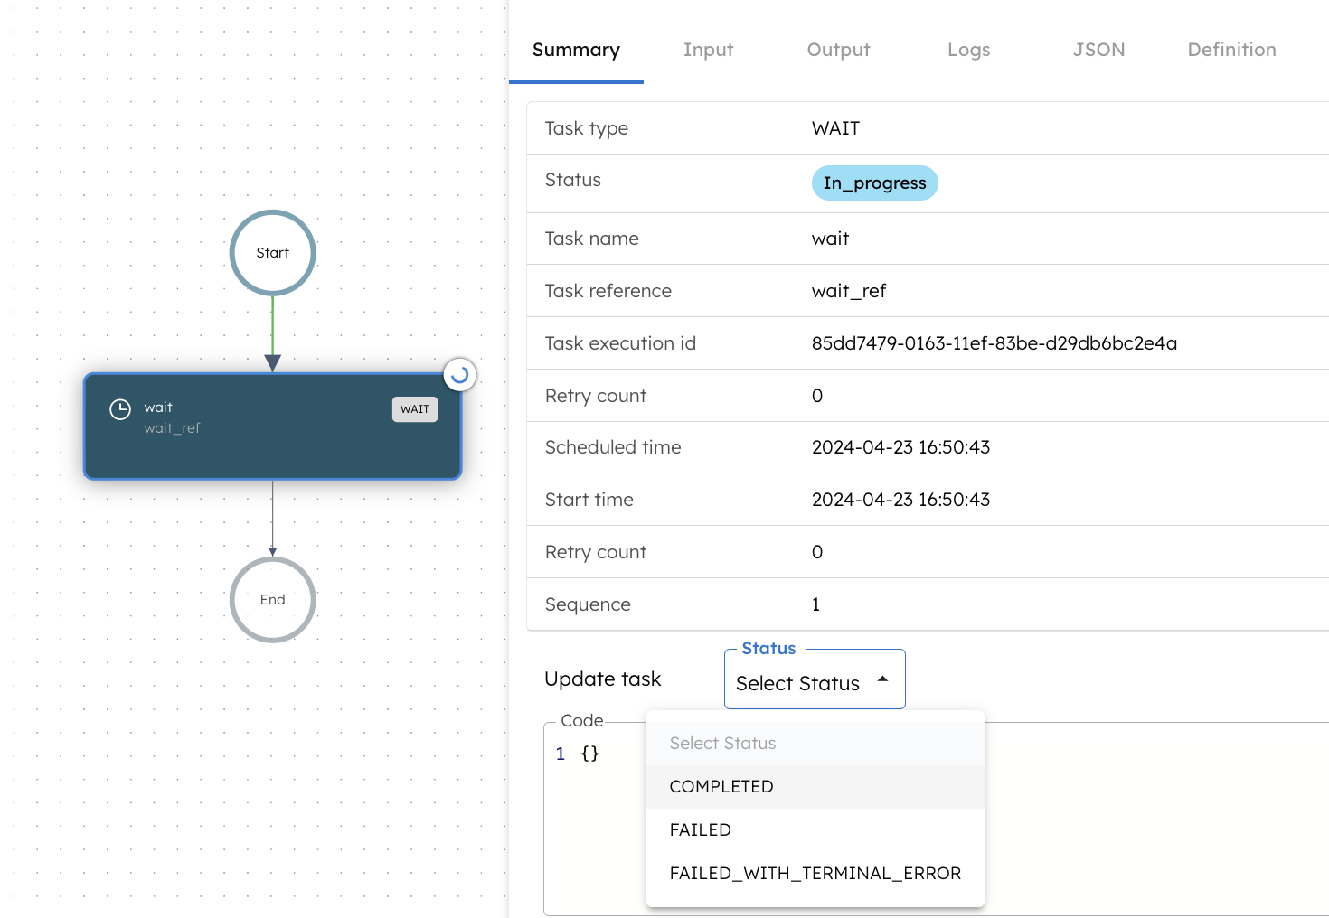Switch to the Summary tab
Viewport: 1329px width, 918px height.
coord(576,50)
